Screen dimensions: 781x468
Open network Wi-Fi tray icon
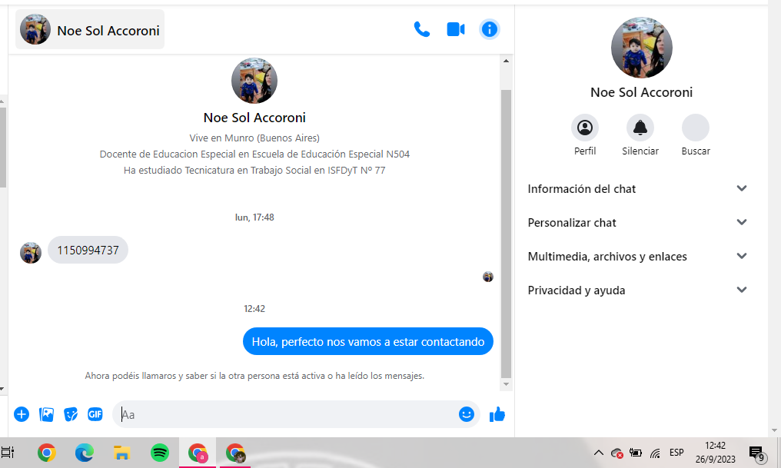click(x=655, y=453)
